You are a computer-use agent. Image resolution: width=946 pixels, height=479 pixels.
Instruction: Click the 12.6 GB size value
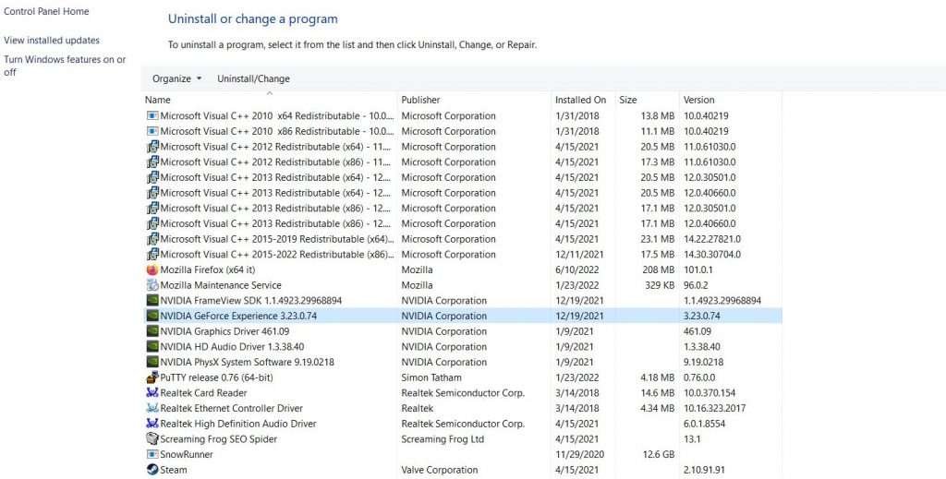coord(658,454)
